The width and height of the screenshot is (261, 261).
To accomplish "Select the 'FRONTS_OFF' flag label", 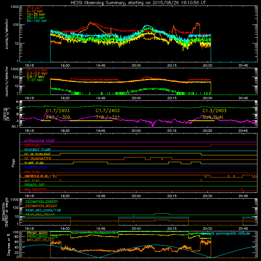I will click(35, 185).
